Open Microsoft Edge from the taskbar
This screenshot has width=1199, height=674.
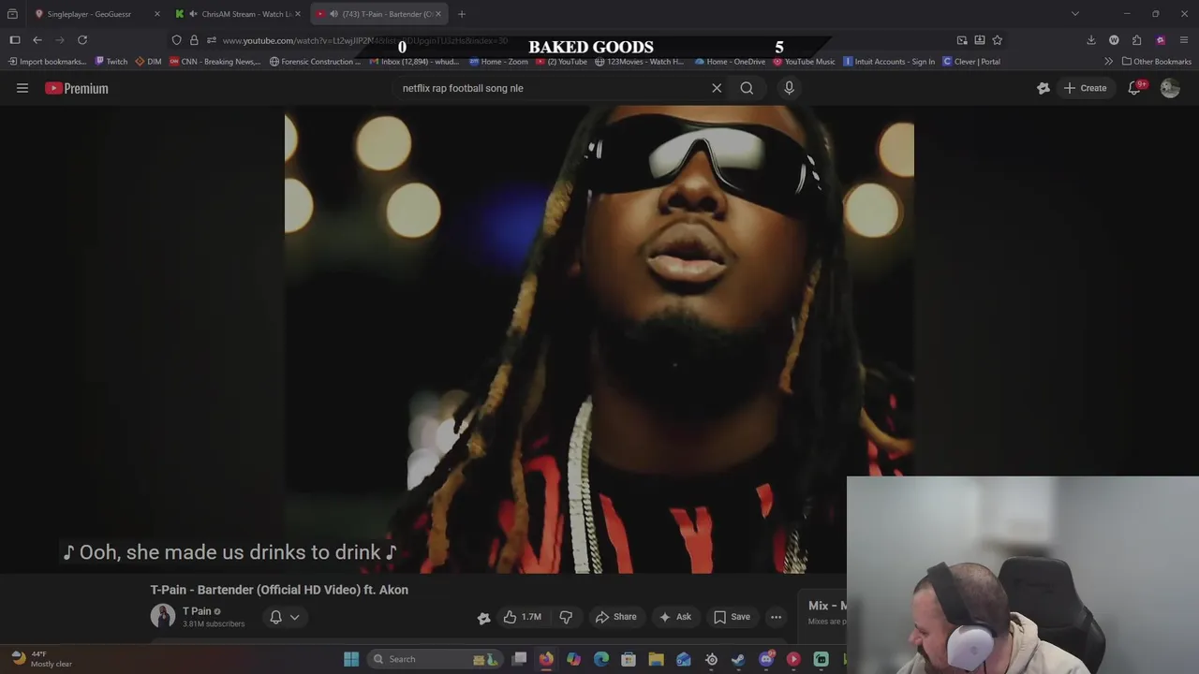click(x=601, y=659)
